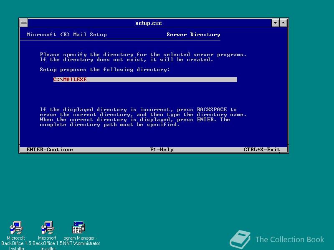Click the setup.exe maximize arrow button
This screenshot has height=250, width=334.
283,23
